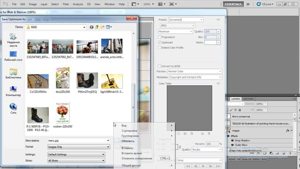The width and height of the screenshot is (300, 169).
Task: Open the Layers panel options menu
Action: [294, 99]
